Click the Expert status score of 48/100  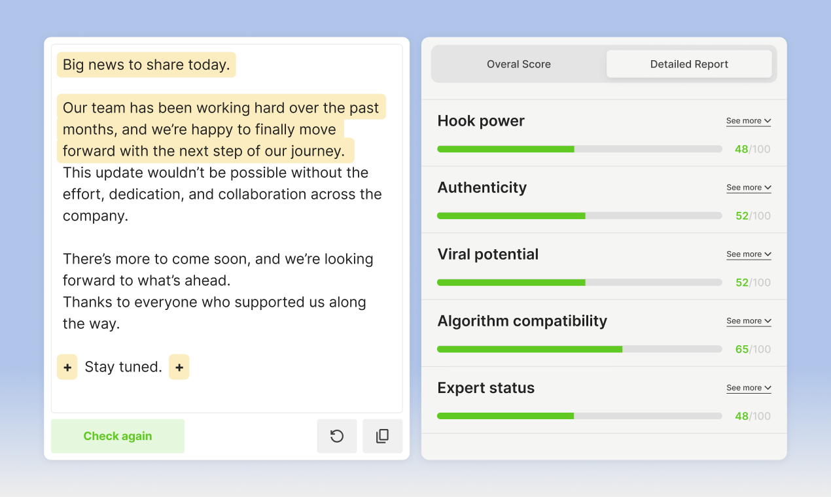[x=752, y=416]
